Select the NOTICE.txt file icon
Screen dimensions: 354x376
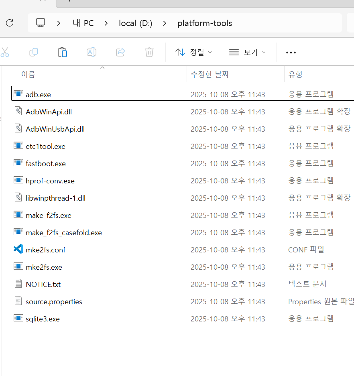coord(18,283)
